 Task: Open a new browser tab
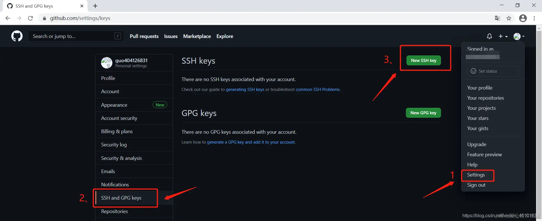[x=95, y=6]
